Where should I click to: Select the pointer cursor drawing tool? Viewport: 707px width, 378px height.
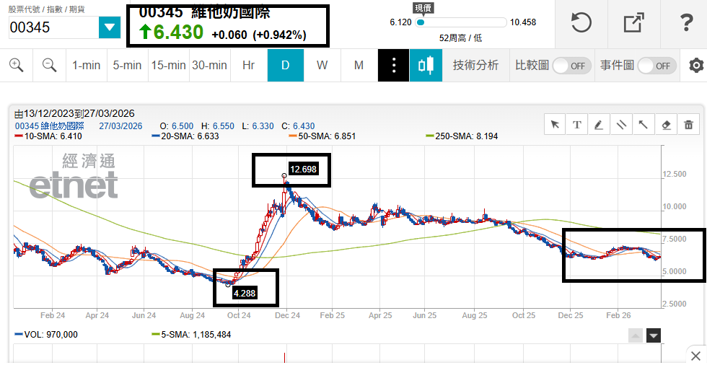click(x=555, y=125)
